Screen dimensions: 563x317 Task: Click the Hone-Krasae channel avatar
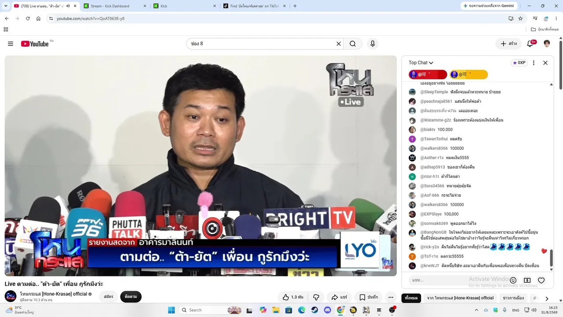click(x=11, y=296)
